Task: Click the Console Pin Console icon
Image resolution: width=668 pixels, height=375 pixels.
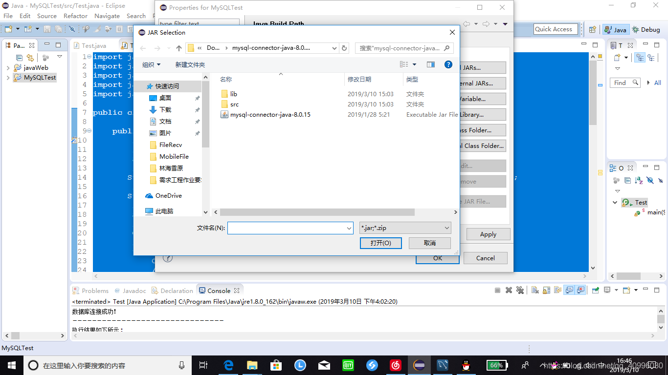Action: click(x=595, y=290)
